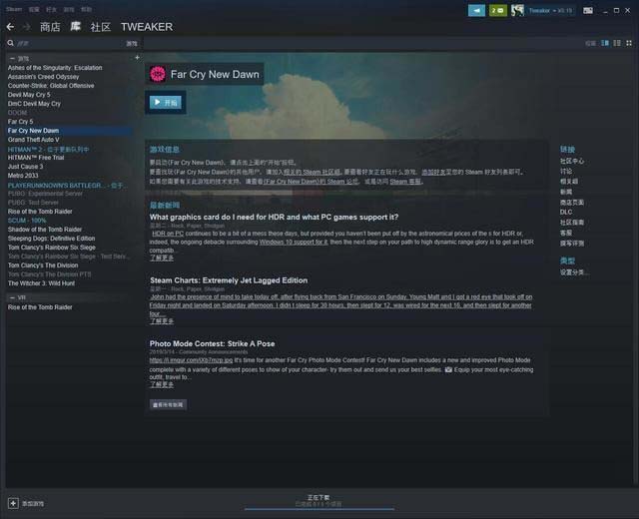The height and width of the screenshot is (519, 639).
Task: Open Steam Charts Jet Lagged headline
Action: [x=229, y=280]
